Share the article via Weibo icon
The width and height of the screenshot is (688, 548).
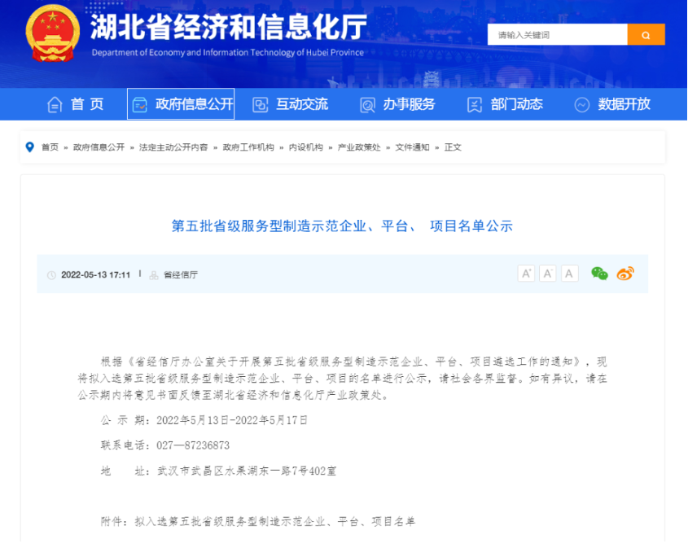pos(624,274)
